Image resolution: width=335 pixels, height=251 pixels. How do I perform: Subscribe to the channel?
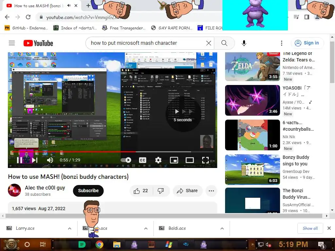point(88,191)
